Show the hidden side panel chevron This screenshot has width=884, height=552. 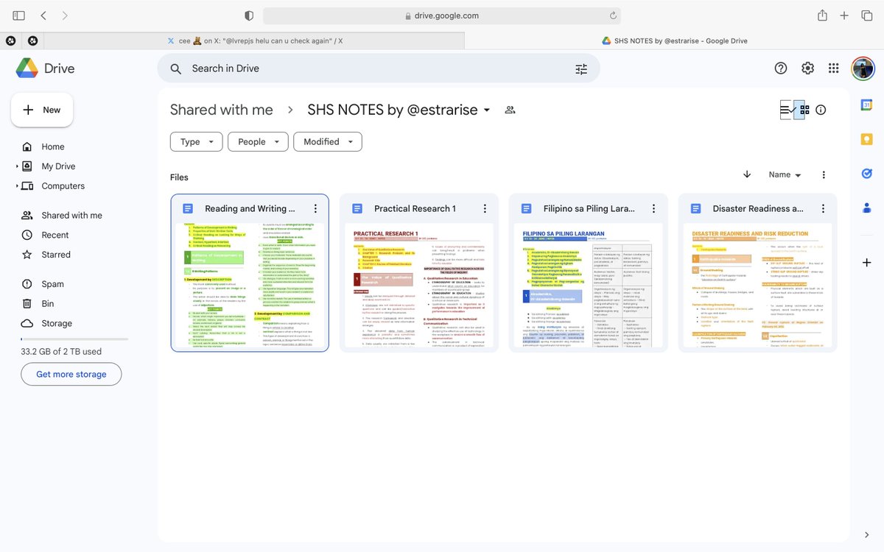(x=867, y=535)
